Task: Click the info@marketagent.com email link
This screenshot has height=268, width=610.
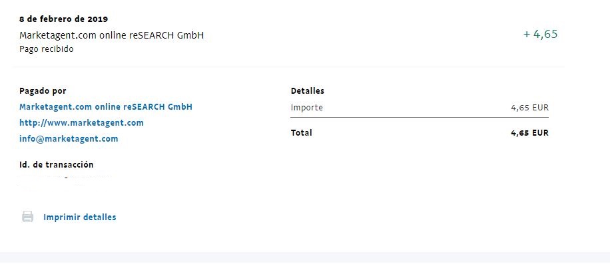Action: [69, 139]
